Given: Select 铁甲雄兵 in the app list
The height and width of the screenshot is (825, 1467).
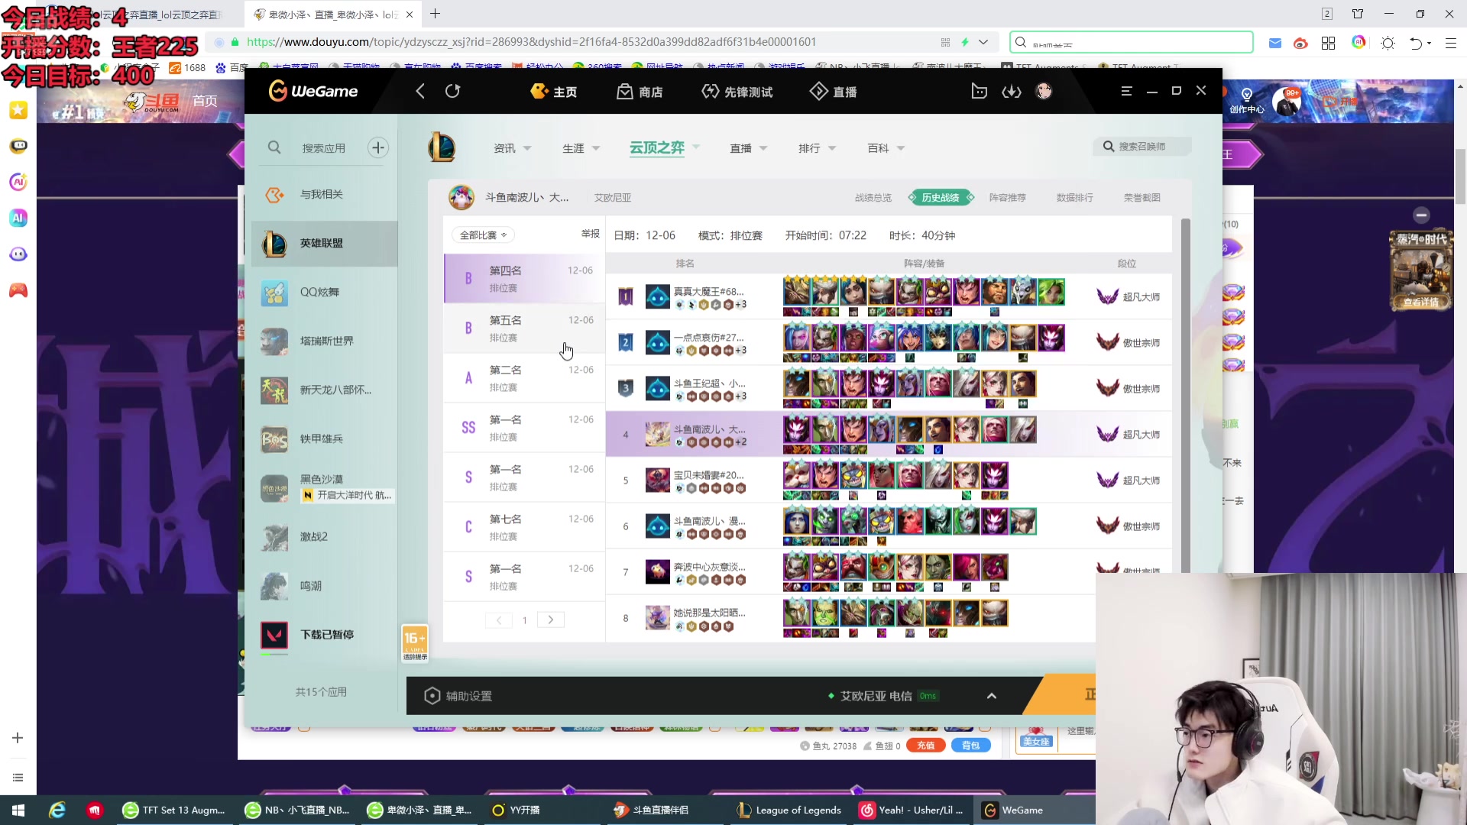Looking at the screenshot, I should point(324,438).
